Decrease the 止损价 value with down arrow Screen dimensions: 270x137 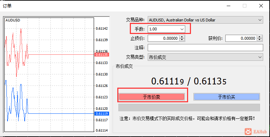tap(182, 40)
